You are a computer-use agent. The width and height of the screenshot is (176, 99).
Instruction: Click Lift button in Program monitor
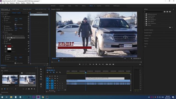tap(107, 64)
